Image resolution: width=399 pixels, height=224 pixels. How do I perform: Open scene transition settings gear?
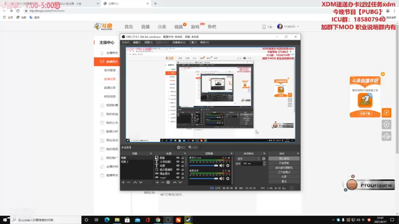point(264,159)
